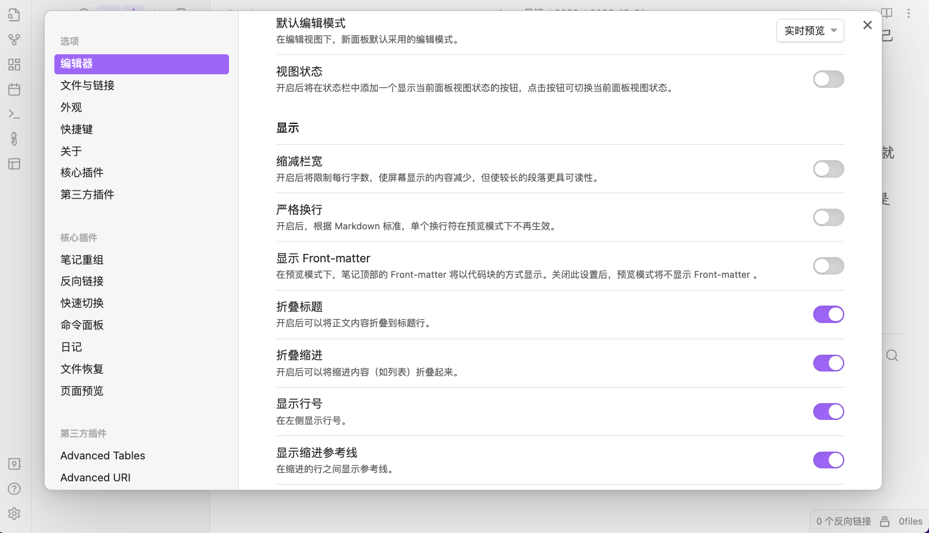Open the 第三方插件 settings tab
This screenshot has height=533, width=929.
coord(142,194)
